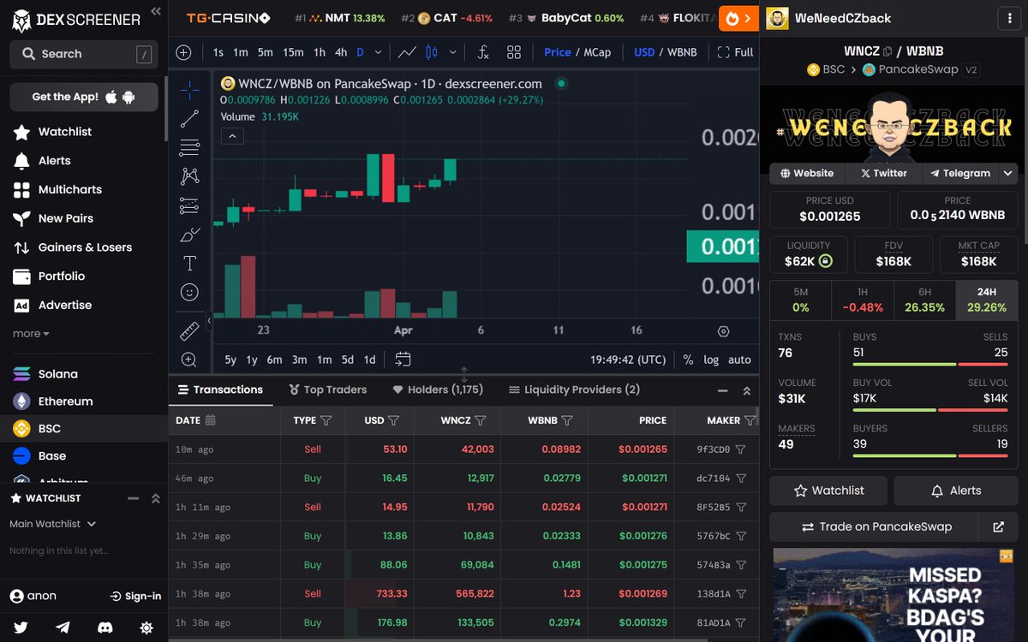Filter the 9f3CD0 maker row
Viewport: 1028px width, 642px height.
coord(741,449)
